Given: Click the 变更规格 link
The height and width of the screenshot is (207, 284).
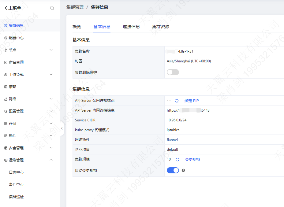Looking at the screenshot, I should pyautogui.click(x=192, y=159).
